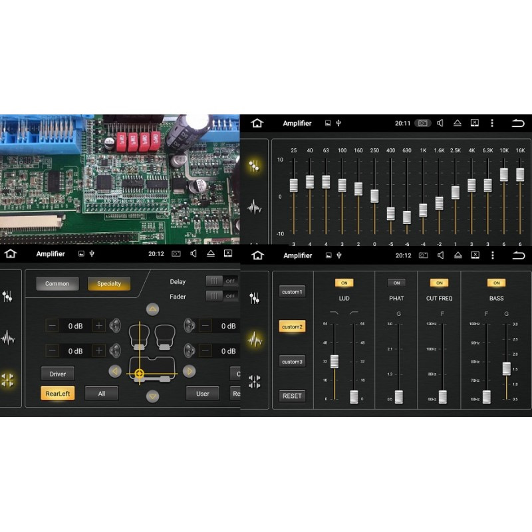Click the yellow crosshair on the seat diagram
Viewport: 532px width, 532px height.
point(139,374)
